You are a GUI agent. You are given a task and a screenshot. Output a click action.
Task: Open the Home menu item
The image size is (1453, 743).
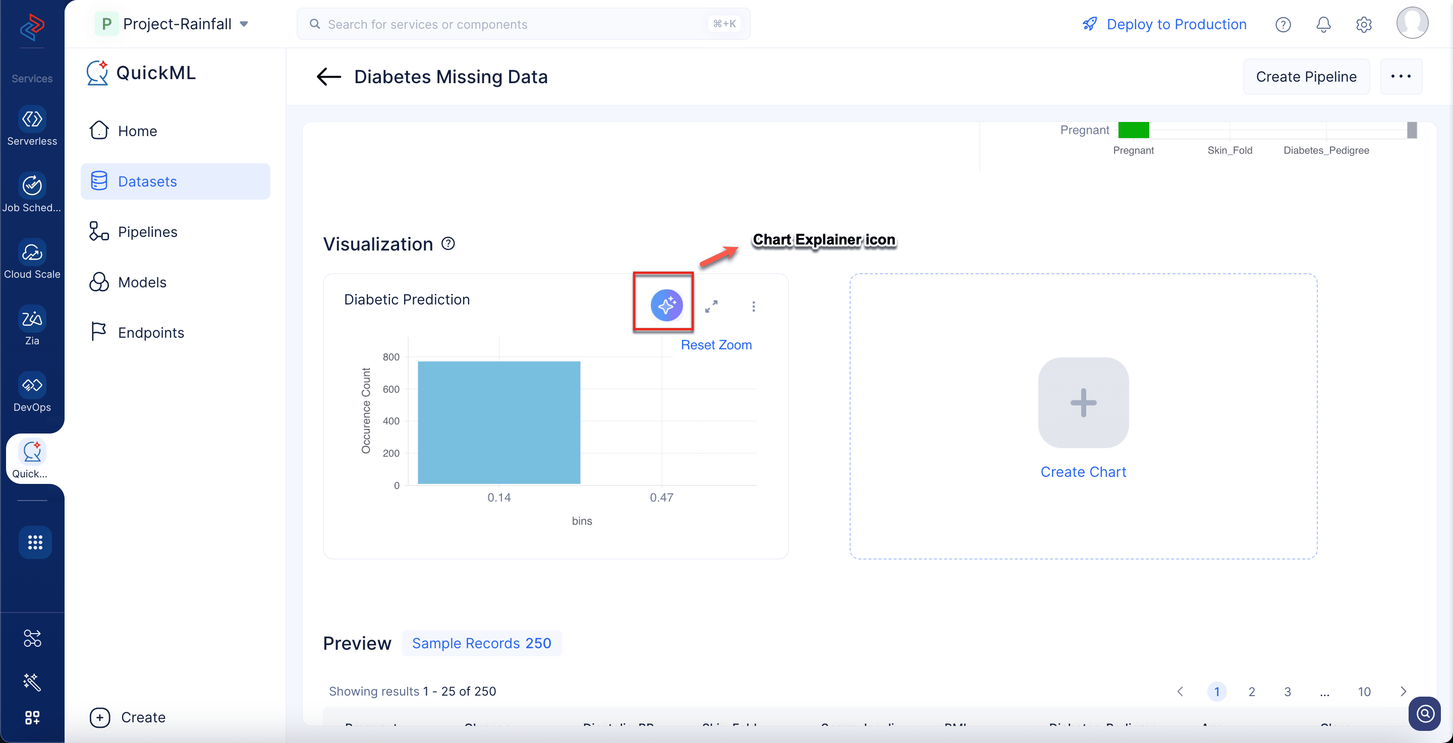176,131
